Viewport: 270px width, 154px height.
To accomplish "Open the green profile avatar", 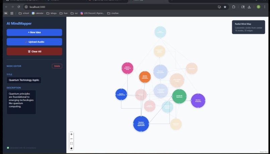I will pos(258,7).
